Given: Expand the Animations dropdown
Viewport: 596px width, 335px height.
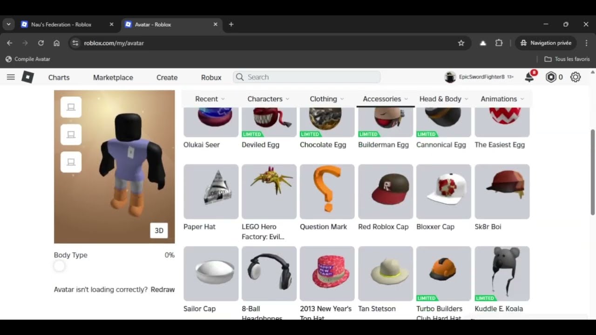Looking at the screenshot, I should 502,99.
